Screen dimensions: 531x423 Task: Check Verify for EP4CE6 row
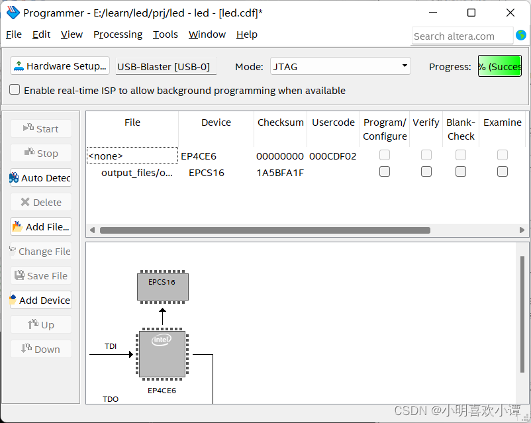426,155
